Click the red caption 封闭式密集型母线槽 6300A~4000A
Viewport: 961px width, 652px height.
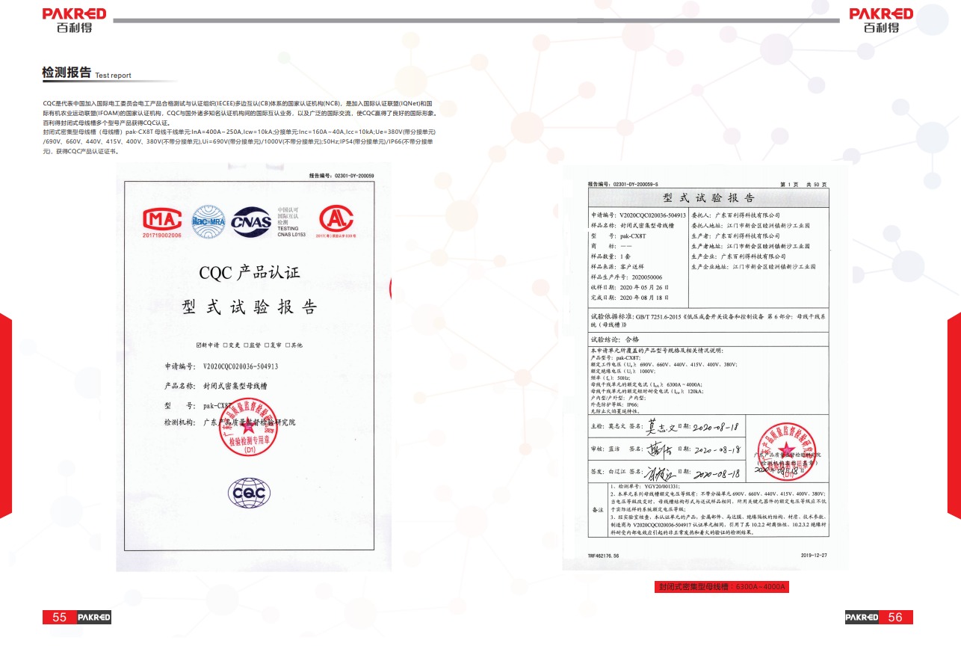[x=721, y=587]
